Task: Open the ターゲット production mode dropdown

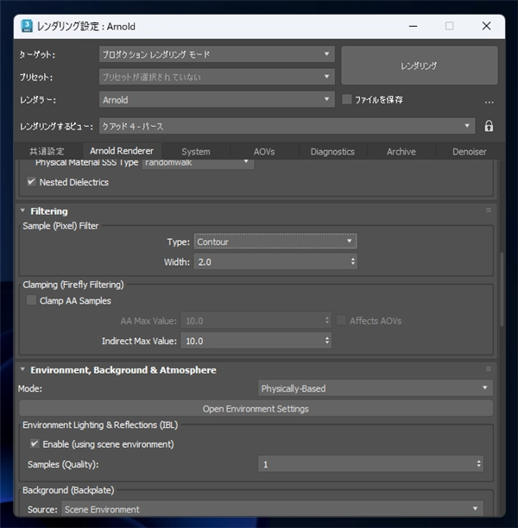Action: 217,54
